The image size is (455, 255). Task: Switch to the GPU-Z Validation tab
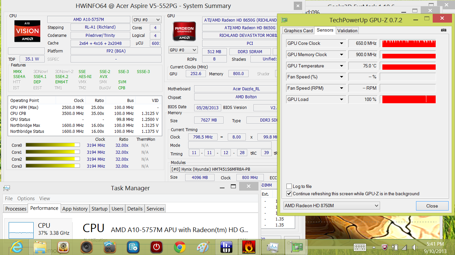tap(347, 31)
